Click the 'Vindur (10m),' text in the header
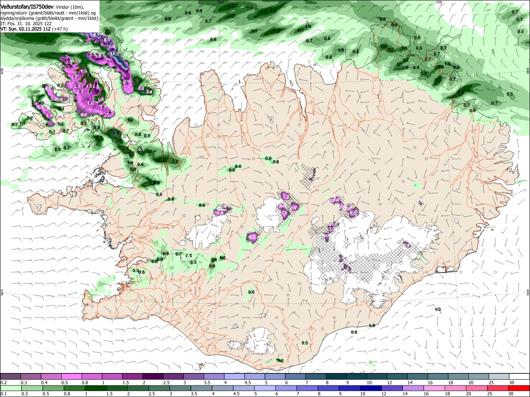The width and height of the screenshot is (530, 397). tap(70, 7)
